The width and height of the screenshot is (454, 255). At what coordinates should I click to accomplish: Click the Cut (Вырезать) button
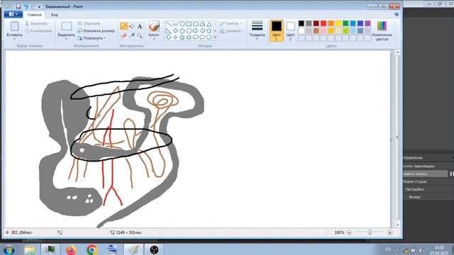[36, 23]
